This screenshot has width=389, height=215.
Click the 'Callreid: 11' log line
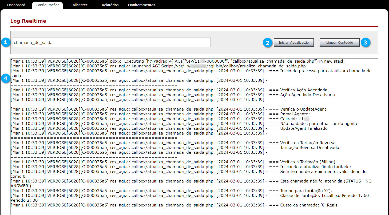pyautogui.click(x=160, y=119)
